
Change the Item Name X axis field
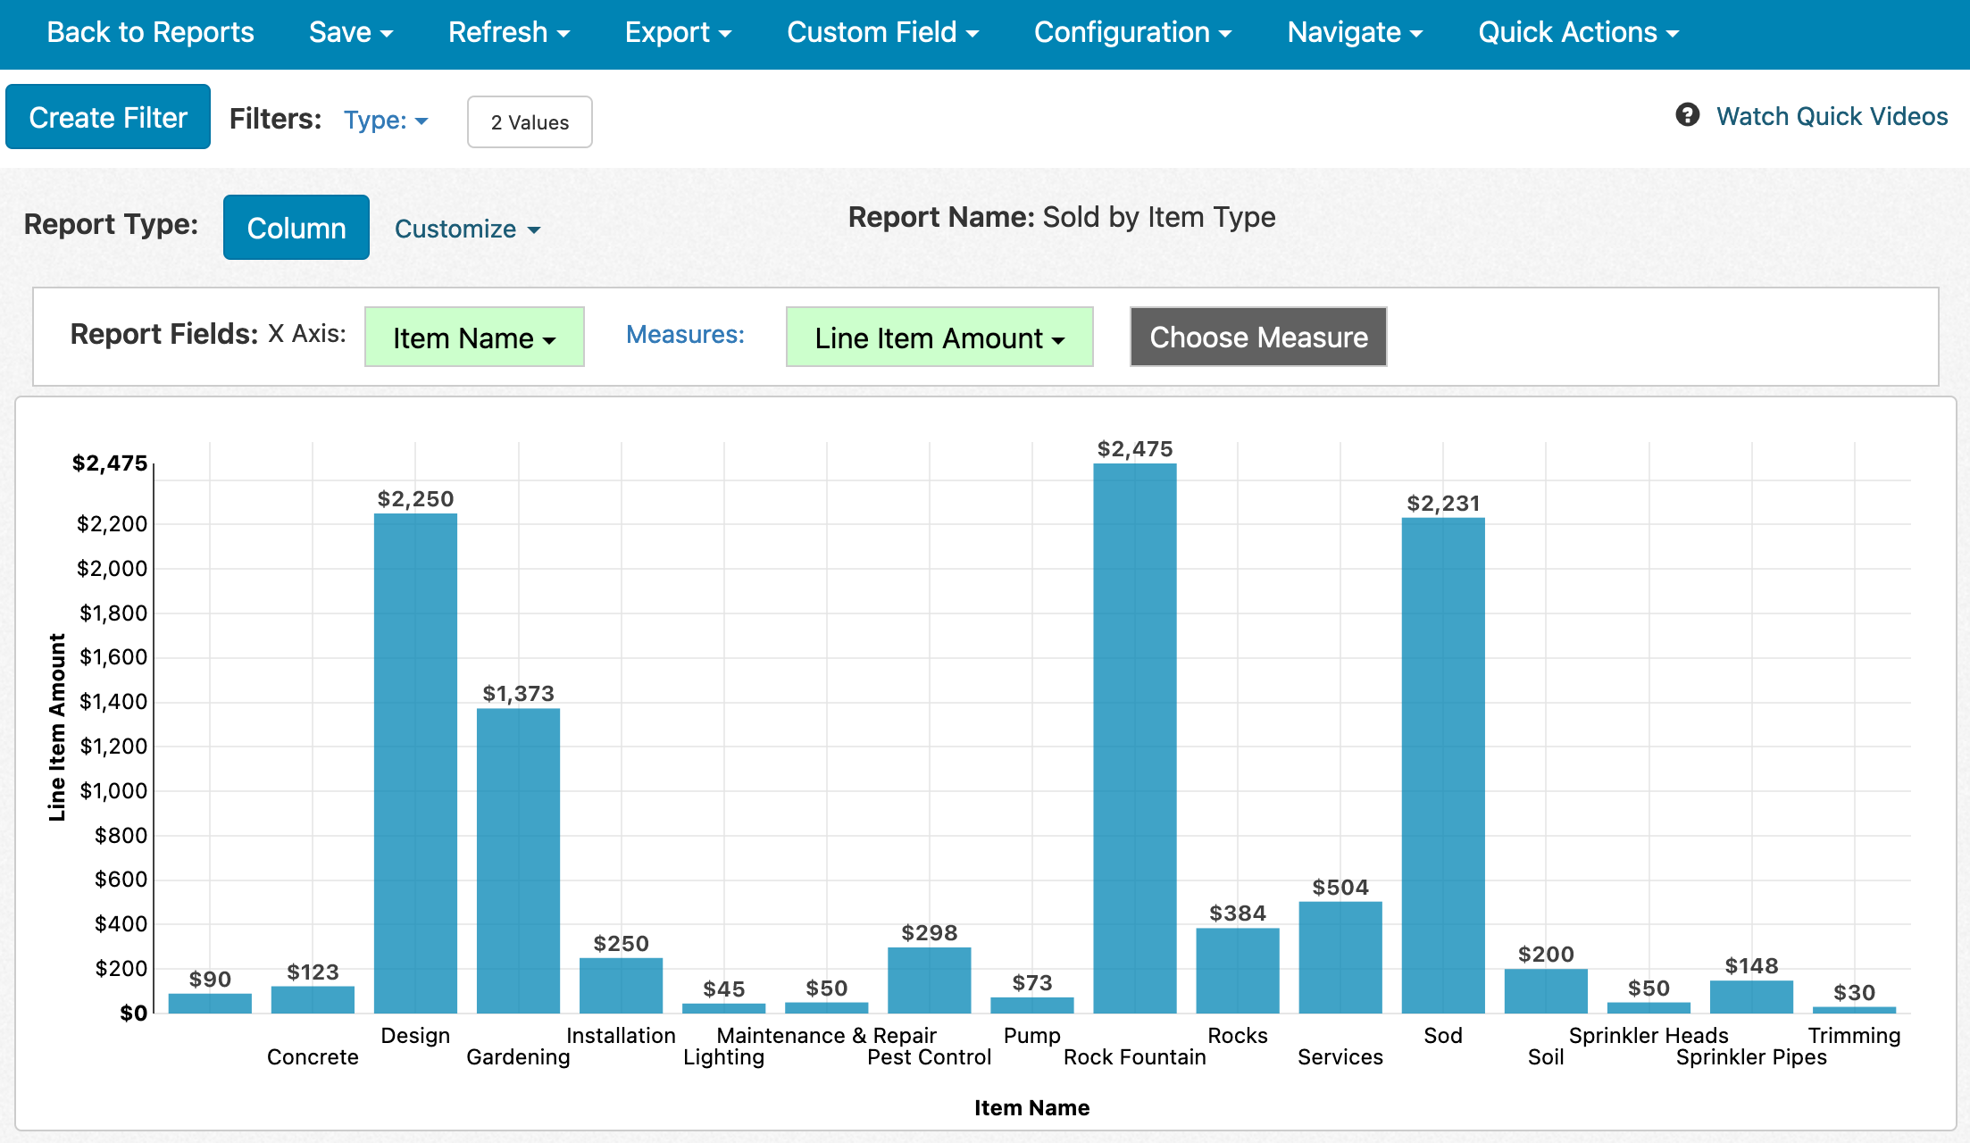point(474,338)
